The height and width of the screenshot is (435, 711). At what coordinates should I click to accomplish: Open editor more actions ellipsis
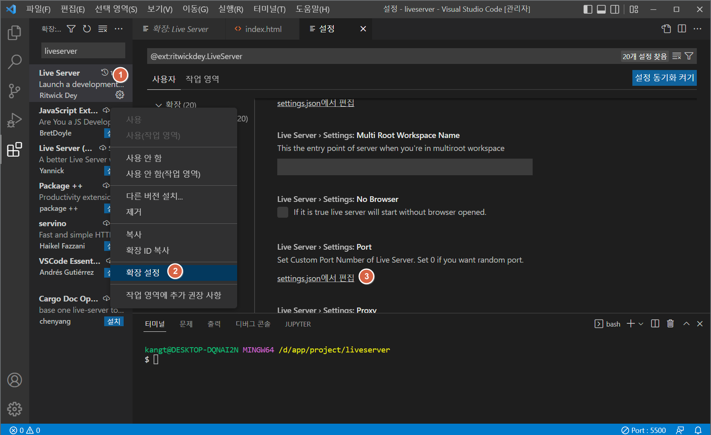(697, 29)
